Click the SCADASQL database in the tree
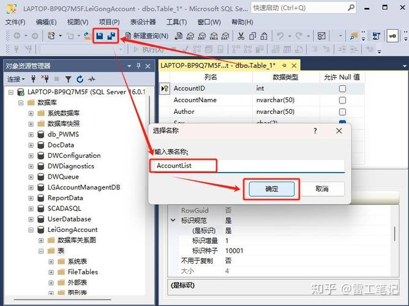Image resolution: width=409 pixels, height=306 pixels. (x=64, y=209)
